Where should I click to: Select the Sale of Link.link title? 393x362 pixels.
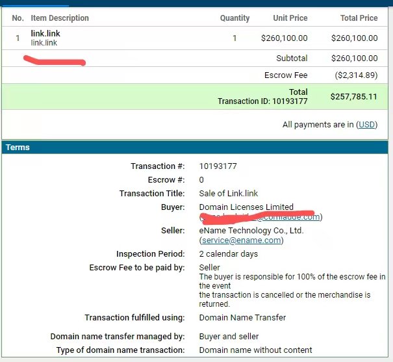pyautogui.click(x=229, y=193)
